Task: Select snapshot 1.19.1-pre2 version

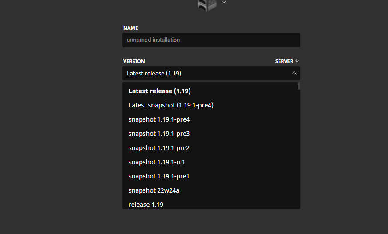Action: [x=159, y=148]
